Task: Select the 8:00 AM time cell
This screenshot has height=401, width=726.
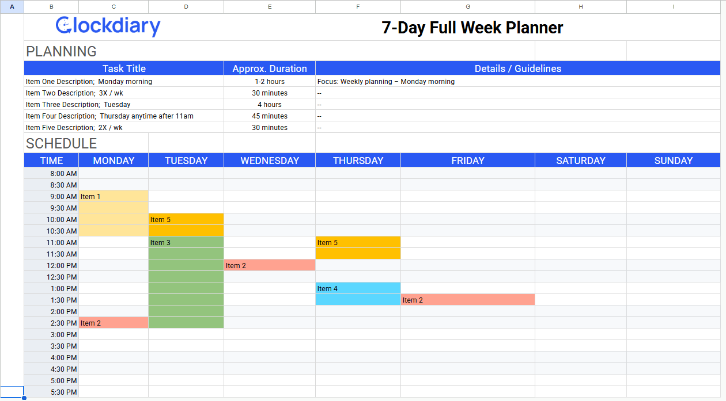Action: (52, 174)
